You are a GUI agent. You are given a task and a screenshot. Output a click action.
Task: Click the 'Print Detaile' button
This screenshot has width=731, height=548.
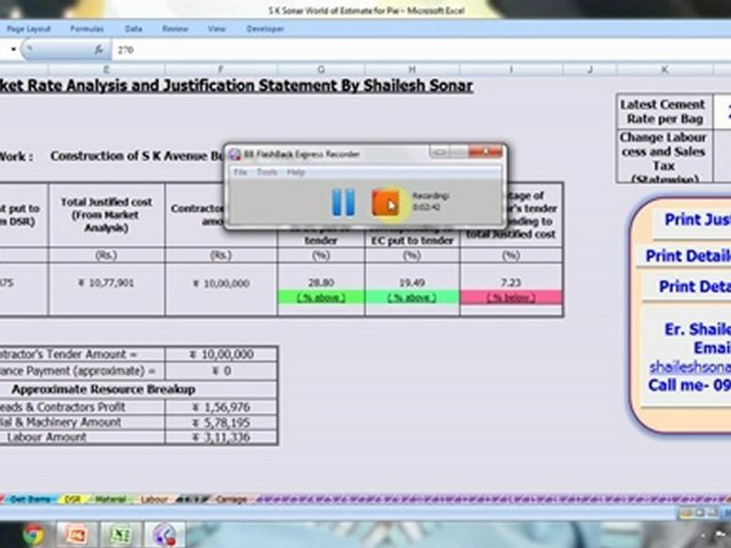click(x=685, y=256)
